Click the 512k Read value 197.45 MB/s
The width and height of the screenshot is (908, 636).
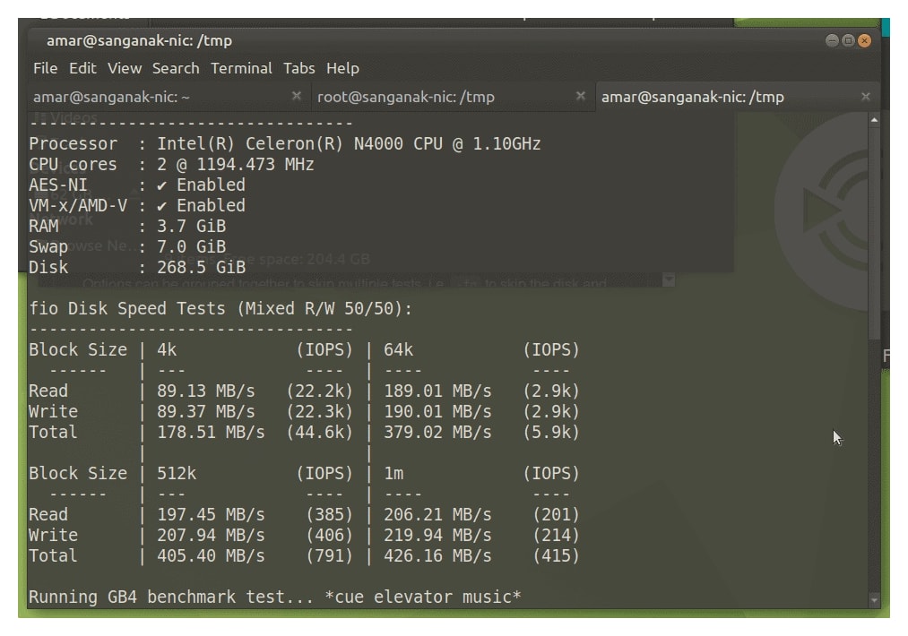point(211,514)
